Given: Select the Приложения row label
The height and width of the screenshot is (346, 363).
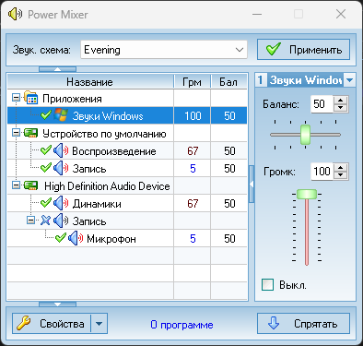Looking at the screenshot, I should [x=72, y=99].
